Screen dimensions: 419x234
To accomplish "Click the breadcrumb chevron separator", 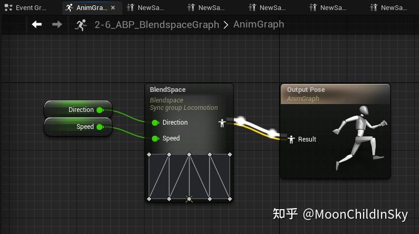I will [226, 25].
